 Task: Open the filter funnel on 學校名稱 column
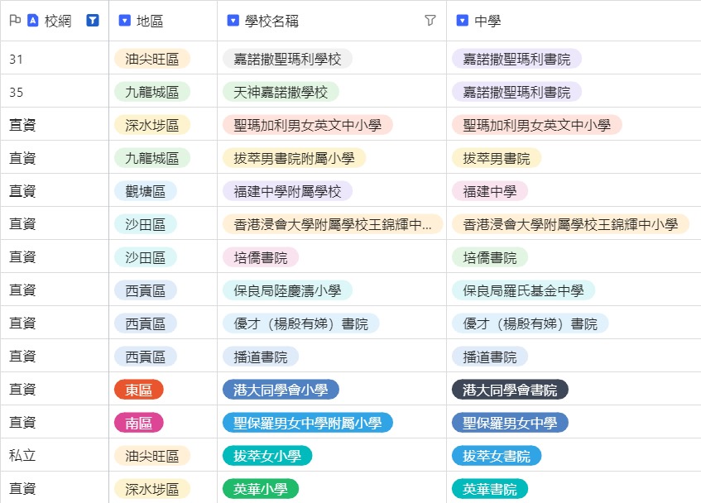tap(430, 21)
